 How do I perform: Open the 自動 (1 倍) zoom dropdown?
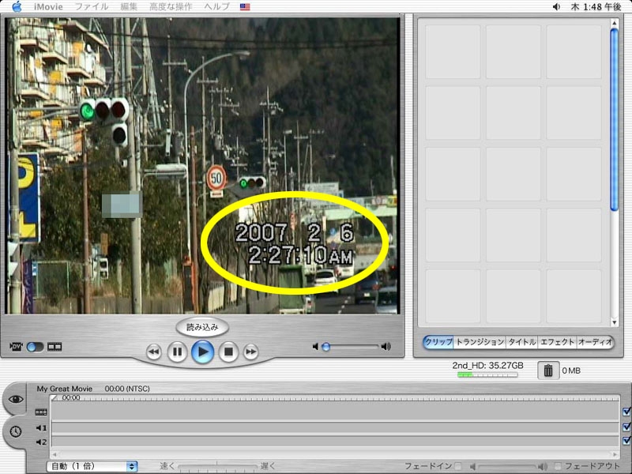pyautogui.click(x=92, y=466)
